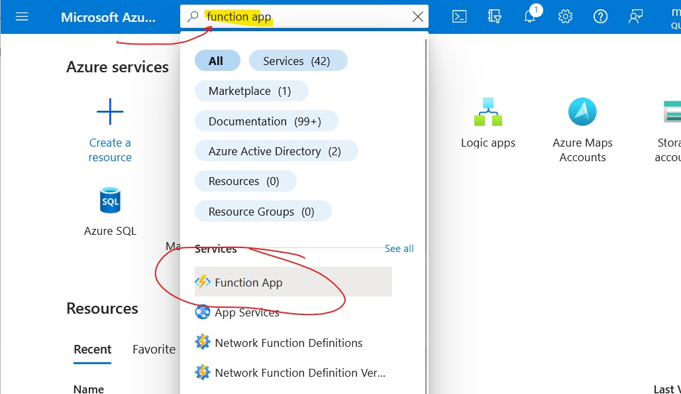The height and width of the screenshot is (394, 681).
Task: Click See all services link
Action: coord(399,249)
